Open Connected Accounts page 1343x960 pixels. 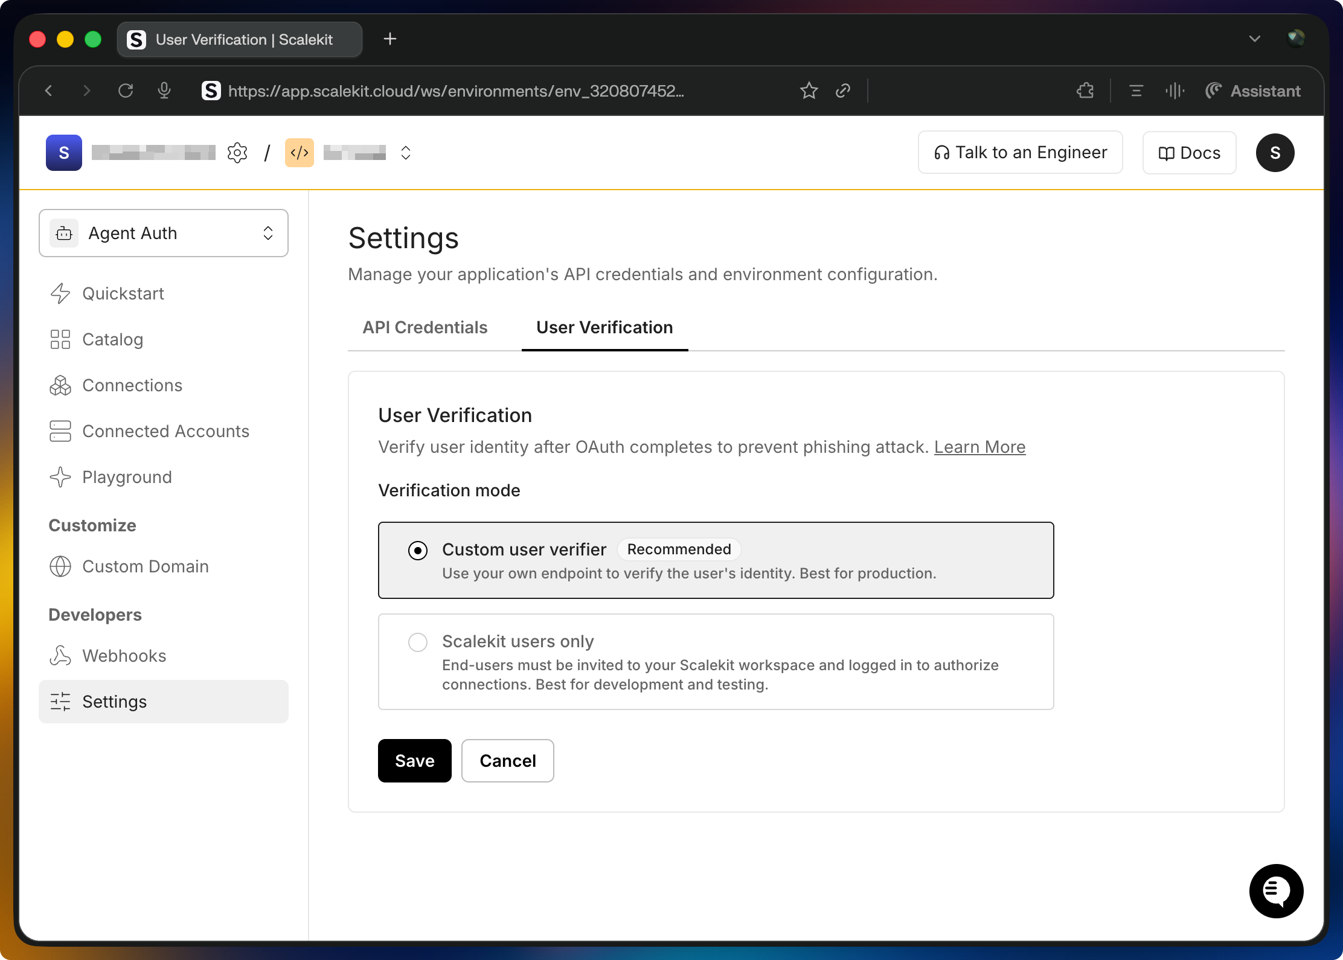coord(165,431)
